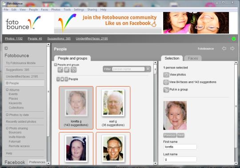Open Unidentified faces: 2195 in the sidebar
The image size is (240, 168).
coord(22,76)
